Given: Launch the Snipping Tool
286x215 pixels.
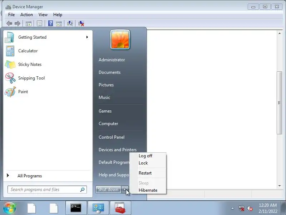Looking at the screenshot, I should [x=48, y=78].
